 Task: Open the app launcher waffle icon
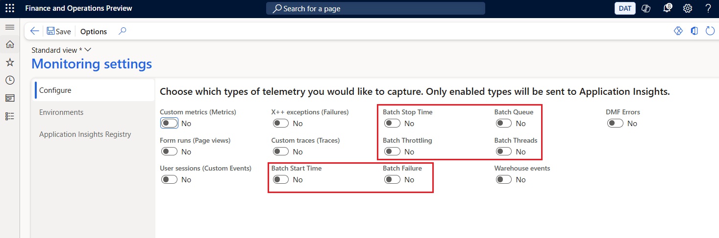(x=9, y=8)
